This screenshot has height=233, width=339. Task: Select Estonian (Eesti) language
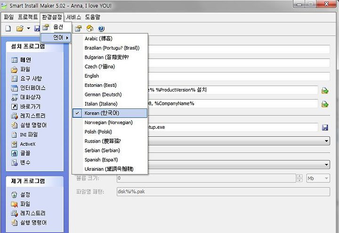coord(110,85)
